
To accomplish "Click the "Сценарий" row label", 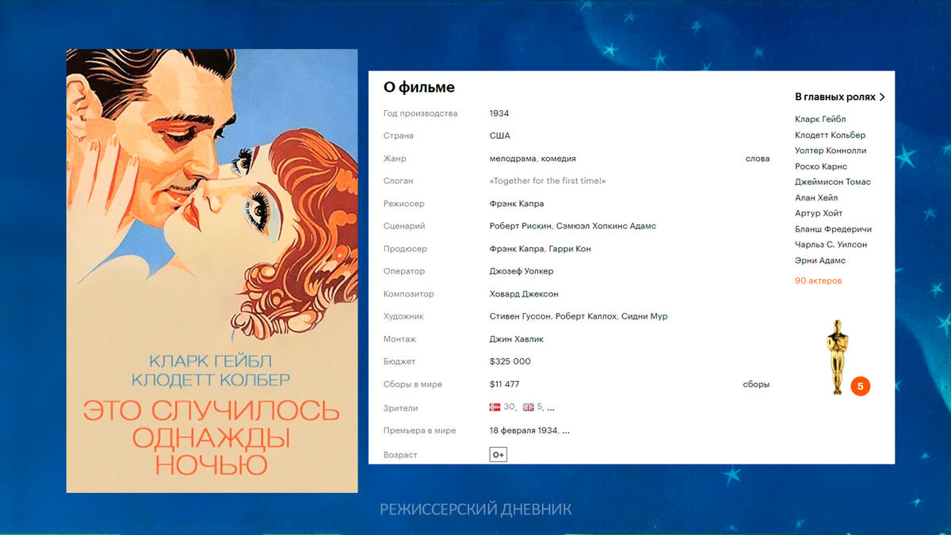I will [x=404, y=226].
